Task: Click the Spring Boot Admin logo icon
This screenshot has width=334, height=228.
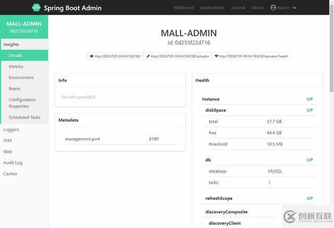Action: coord(36,8)
